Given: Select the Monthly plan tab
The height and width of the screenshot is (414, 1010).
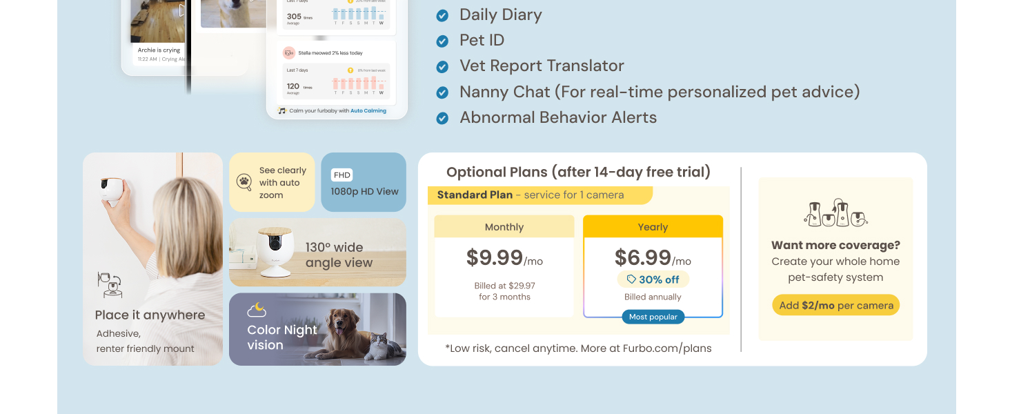Looking at the screenshot, I should [x=504, y=227].
